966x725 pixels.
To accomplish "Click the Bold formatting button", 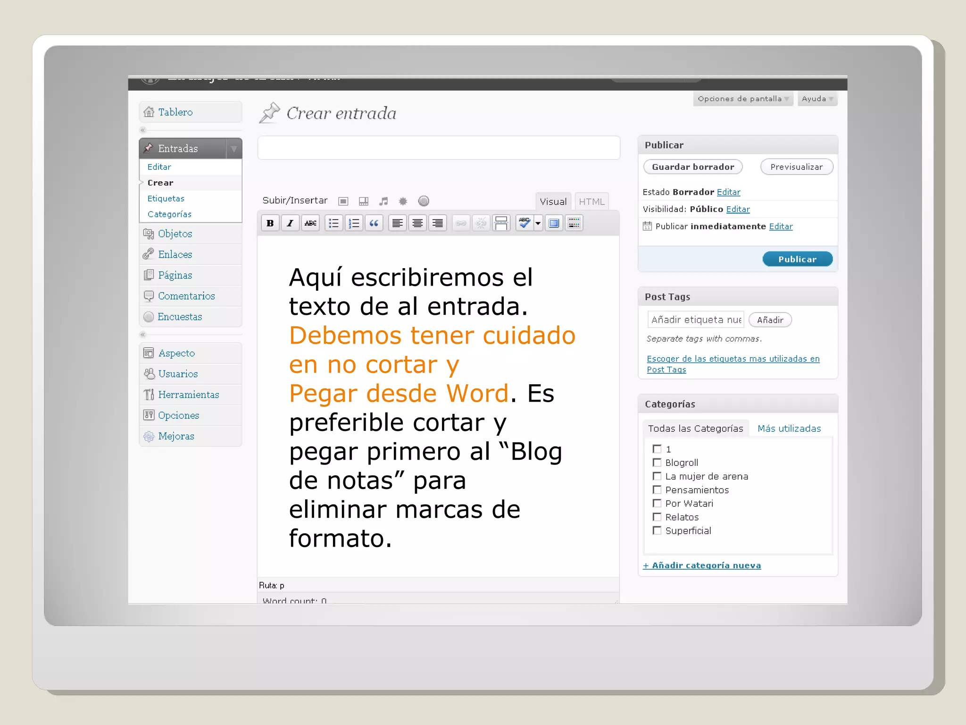I will click(x=270, y=223).
